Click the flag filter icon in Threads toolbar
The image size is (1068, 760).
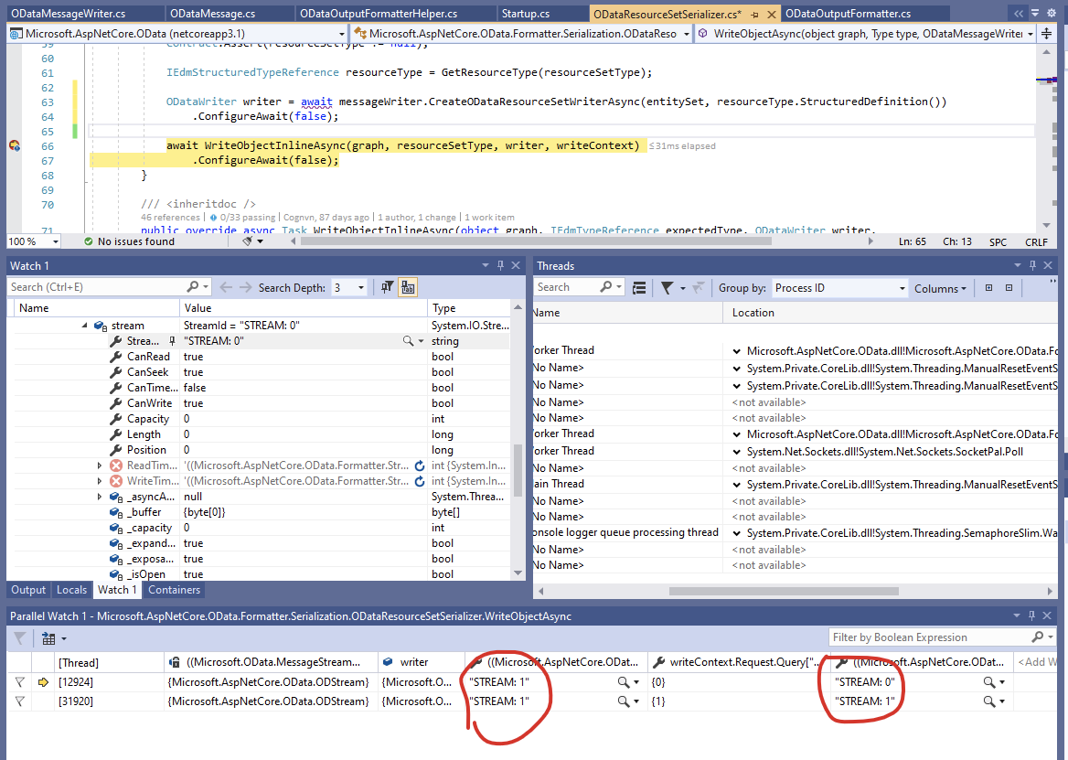pos(667,287)
